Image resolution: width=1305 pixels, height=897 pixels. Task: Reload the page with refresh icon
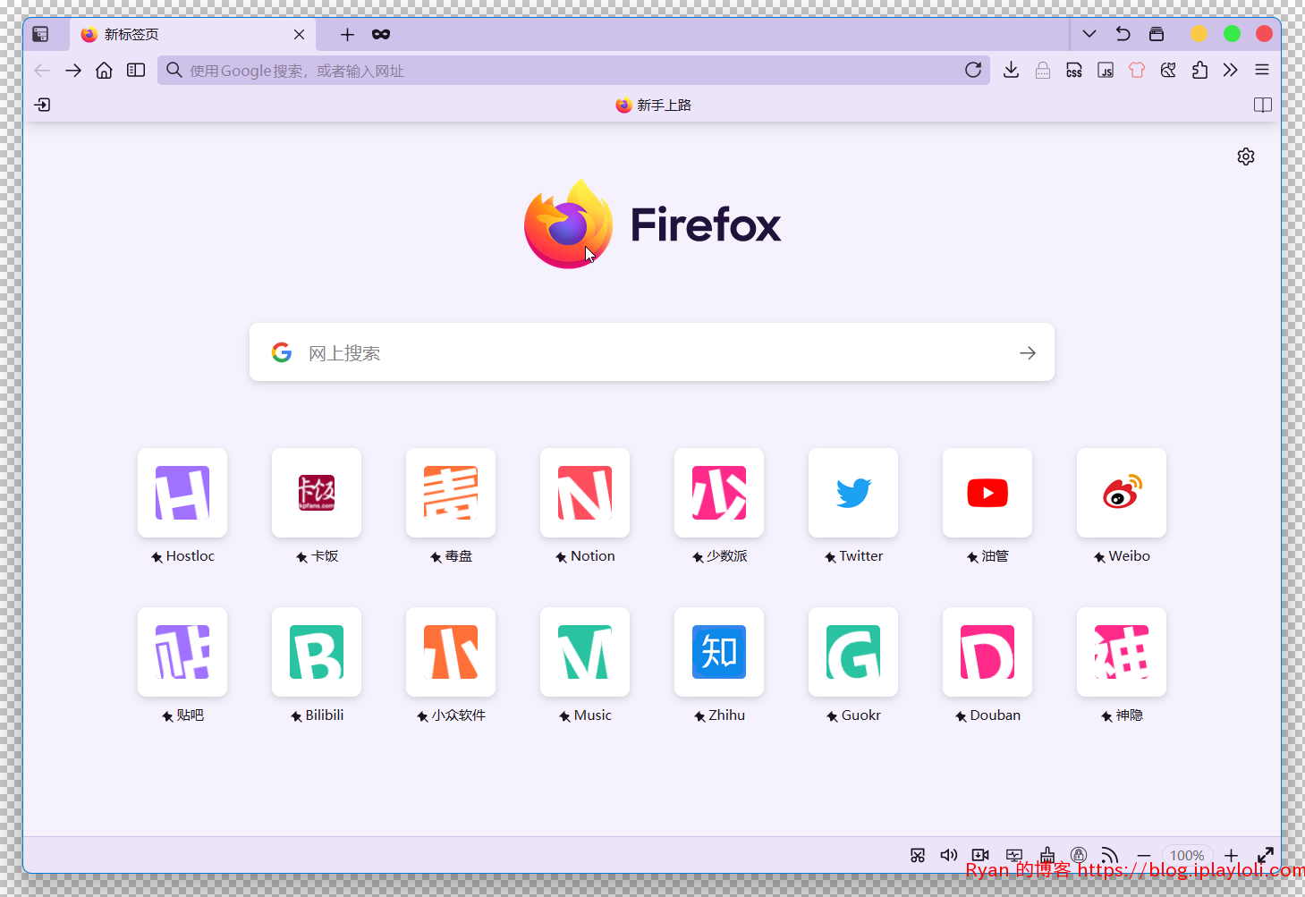(973, 71)
